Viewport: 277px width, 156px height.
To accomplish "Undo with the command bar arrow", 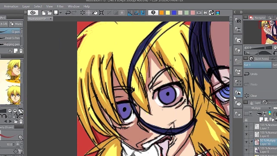I will (x=68, y=13).
